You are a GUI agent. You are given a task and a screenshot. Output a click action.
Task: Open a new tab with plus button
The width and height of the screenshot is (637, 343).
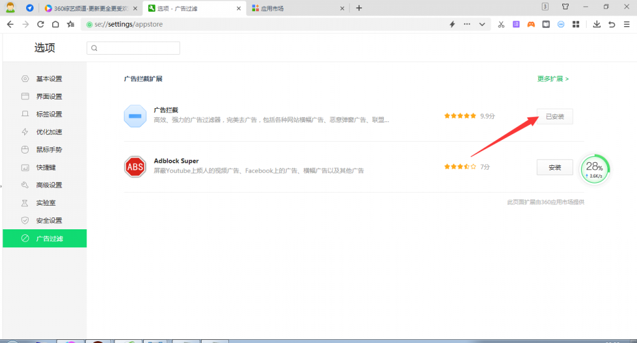click(x=359, y=8)
